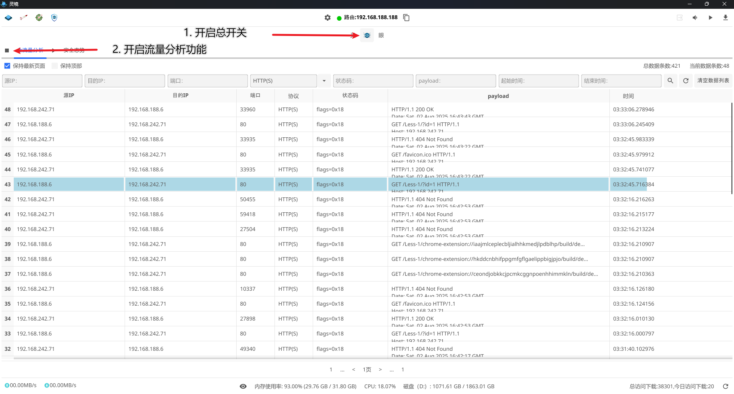Open the 结束时间 end time picker
734x394 pixels.
[x=621, y=81]
